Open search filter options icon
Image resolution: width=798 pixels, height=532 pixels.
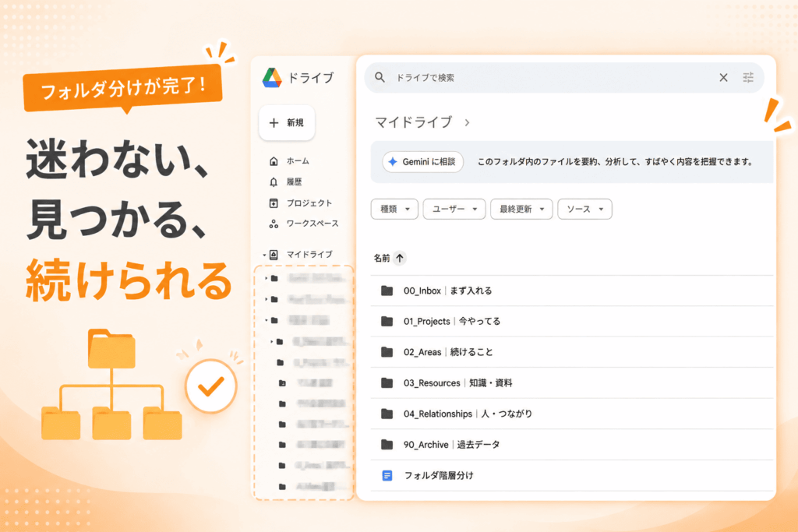coord(748,77)
